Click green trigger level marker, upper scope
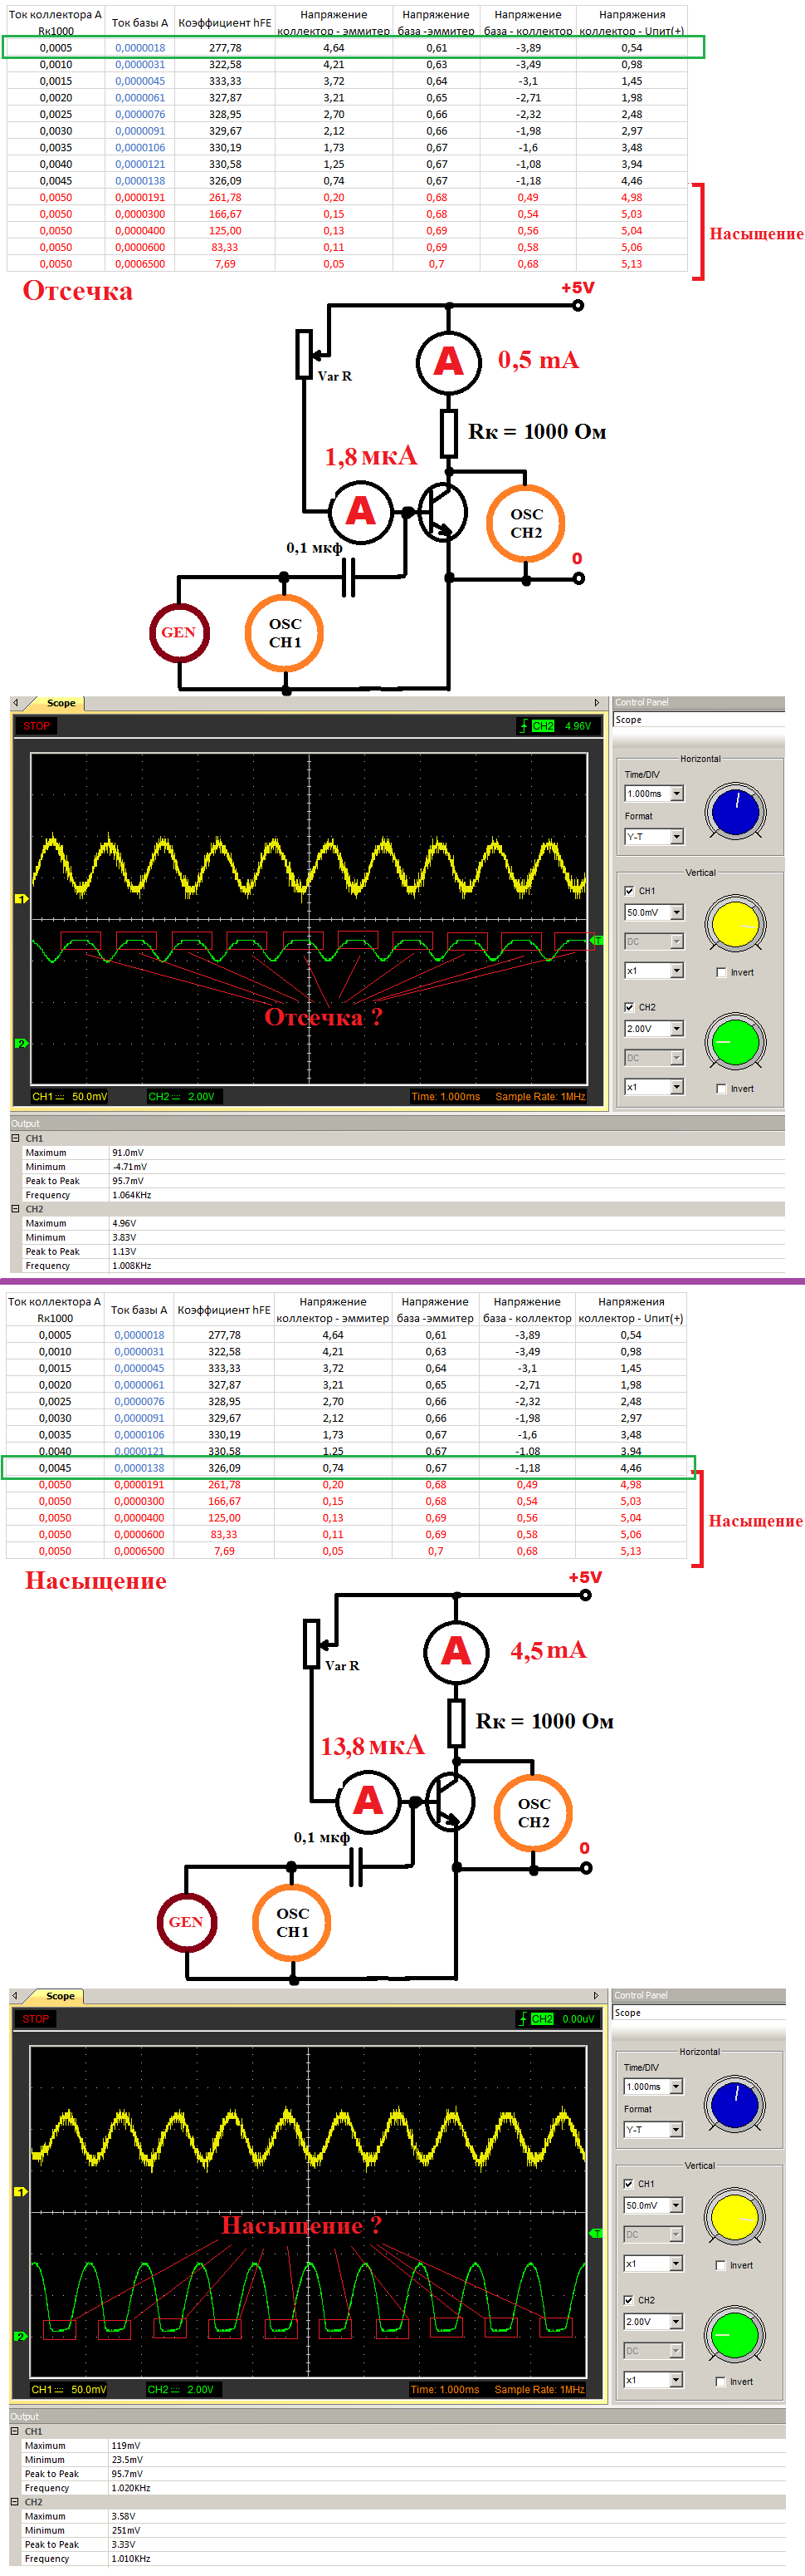Screen dimensions: 805x2576 [x=596, y=940]
